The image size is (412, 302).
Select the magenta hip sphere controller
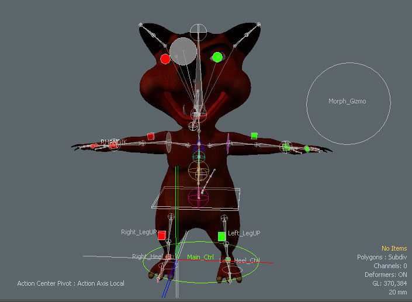199,198
